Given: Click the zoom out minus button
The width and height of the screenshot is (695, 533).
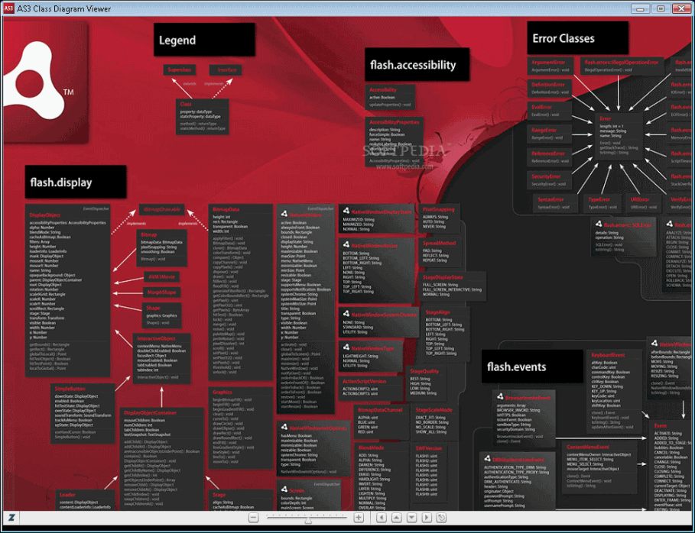Looking at the screenshot, I should 253,518.
